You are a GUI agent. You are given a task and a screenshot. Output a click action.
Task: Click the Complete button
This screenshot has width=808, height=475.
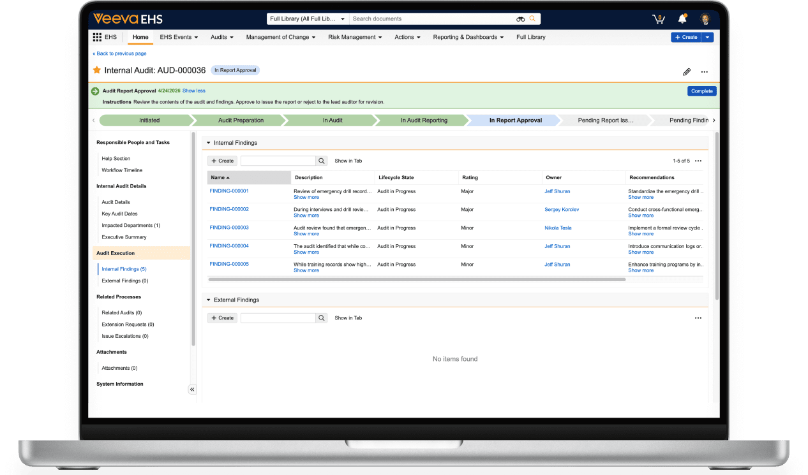(701, 91)
